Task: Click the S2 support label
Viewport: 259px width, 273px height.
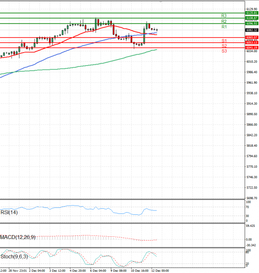Action: pyautogui.click(x=224, y=46)
